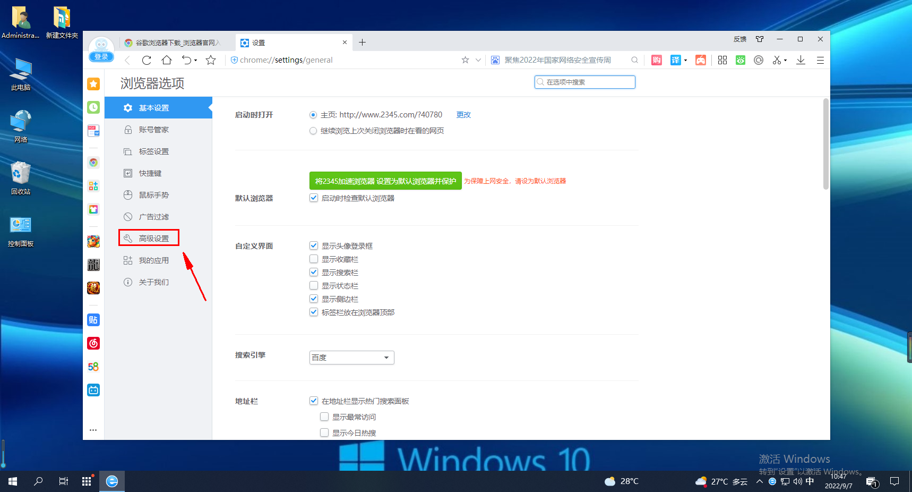The height and width of the screenshot is (492, 912).
Task: Open the Tieba 贴 sidebar shortcut
Action: tap(93, 320)
